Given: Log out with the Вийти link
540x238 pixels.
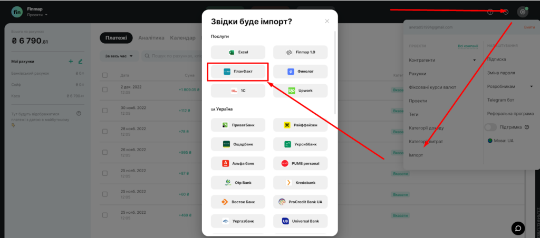Looking at the screenshot, I should click(x=529, y=27).
